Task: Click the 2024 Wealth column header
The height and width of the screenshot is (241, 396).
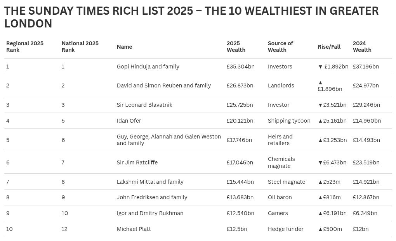Action: click(362, 46)
